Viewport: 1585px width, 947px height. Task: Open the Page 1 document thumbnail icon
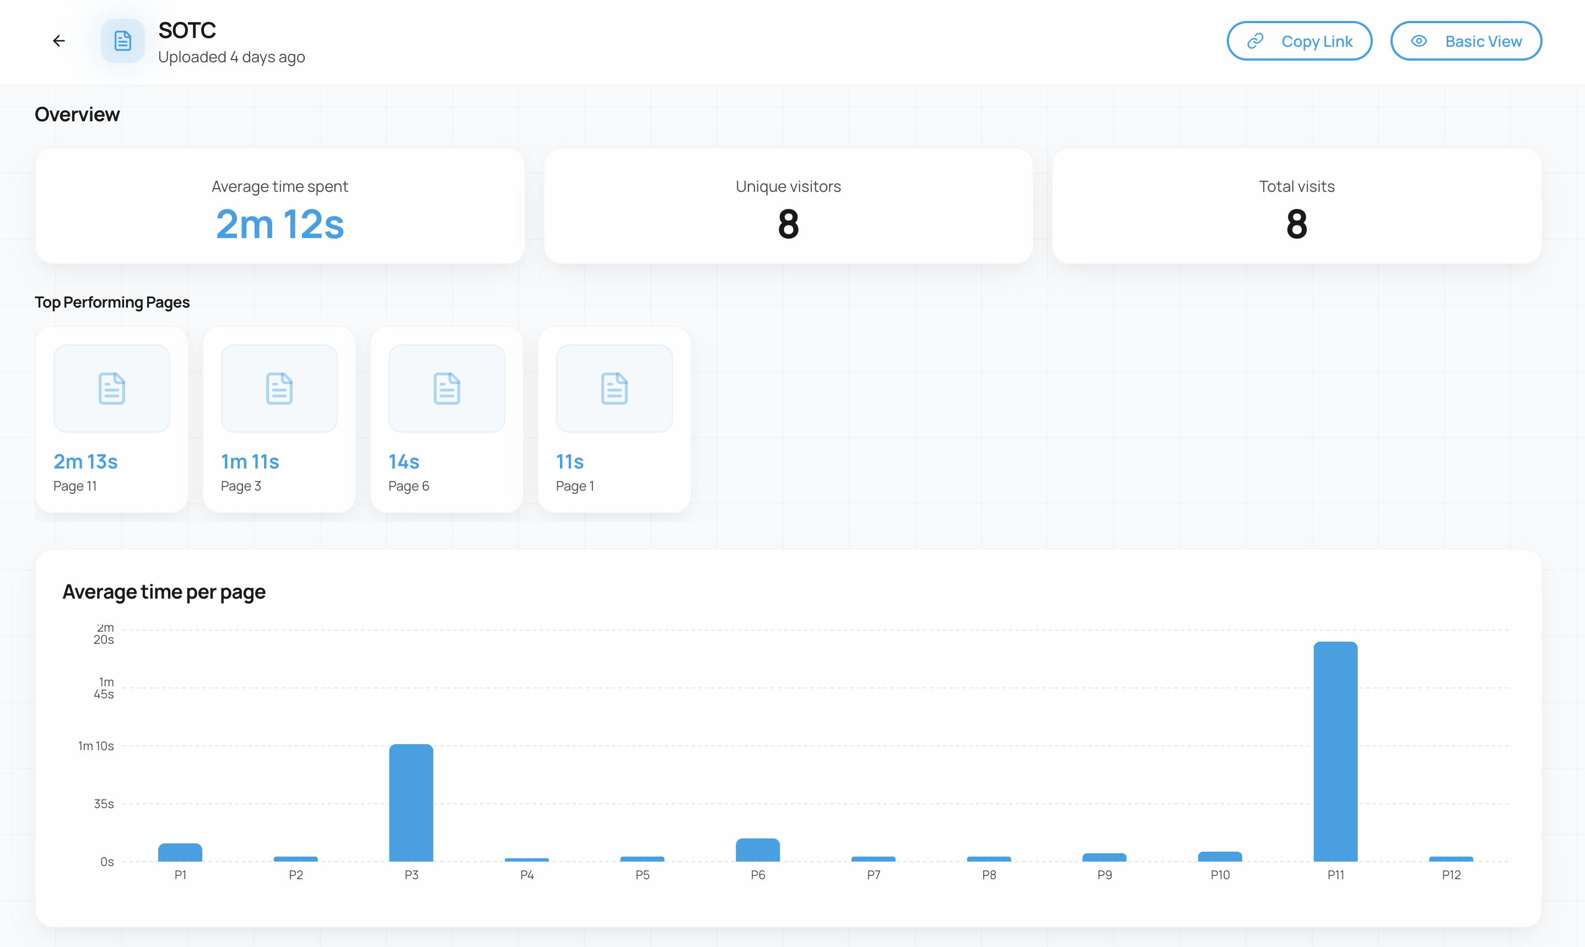[613, 388]
